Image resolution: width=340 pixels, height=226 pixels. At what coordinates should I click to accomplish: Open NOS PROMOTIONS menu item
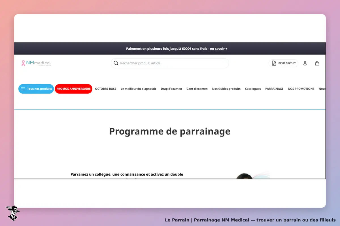click(x=301, y=89)
